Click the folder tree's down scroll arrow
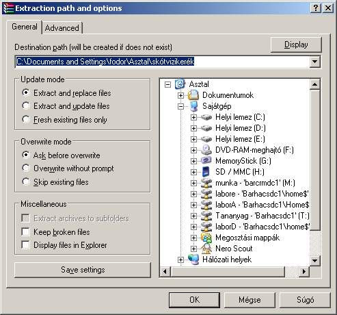 [315, 260]
